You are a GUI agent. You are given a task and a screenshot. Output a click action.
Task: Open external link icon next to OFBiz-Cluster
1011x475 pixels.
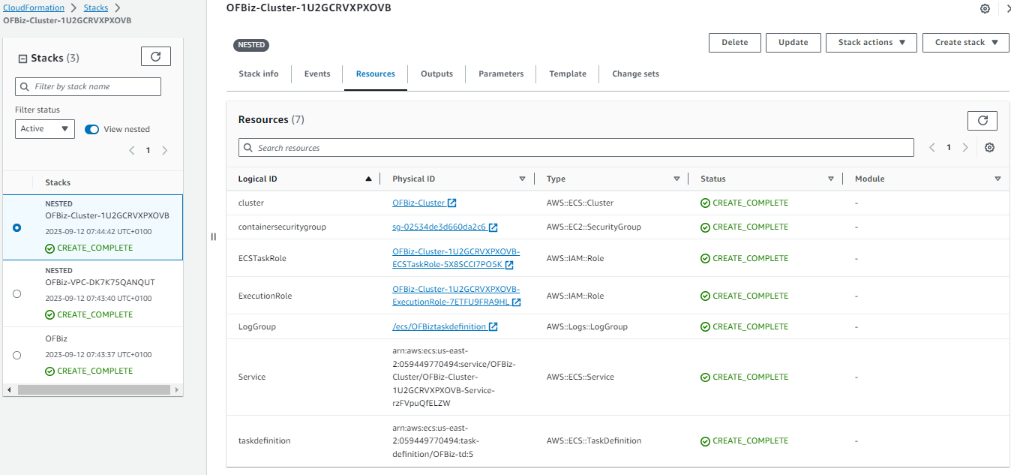pos(452,203)
